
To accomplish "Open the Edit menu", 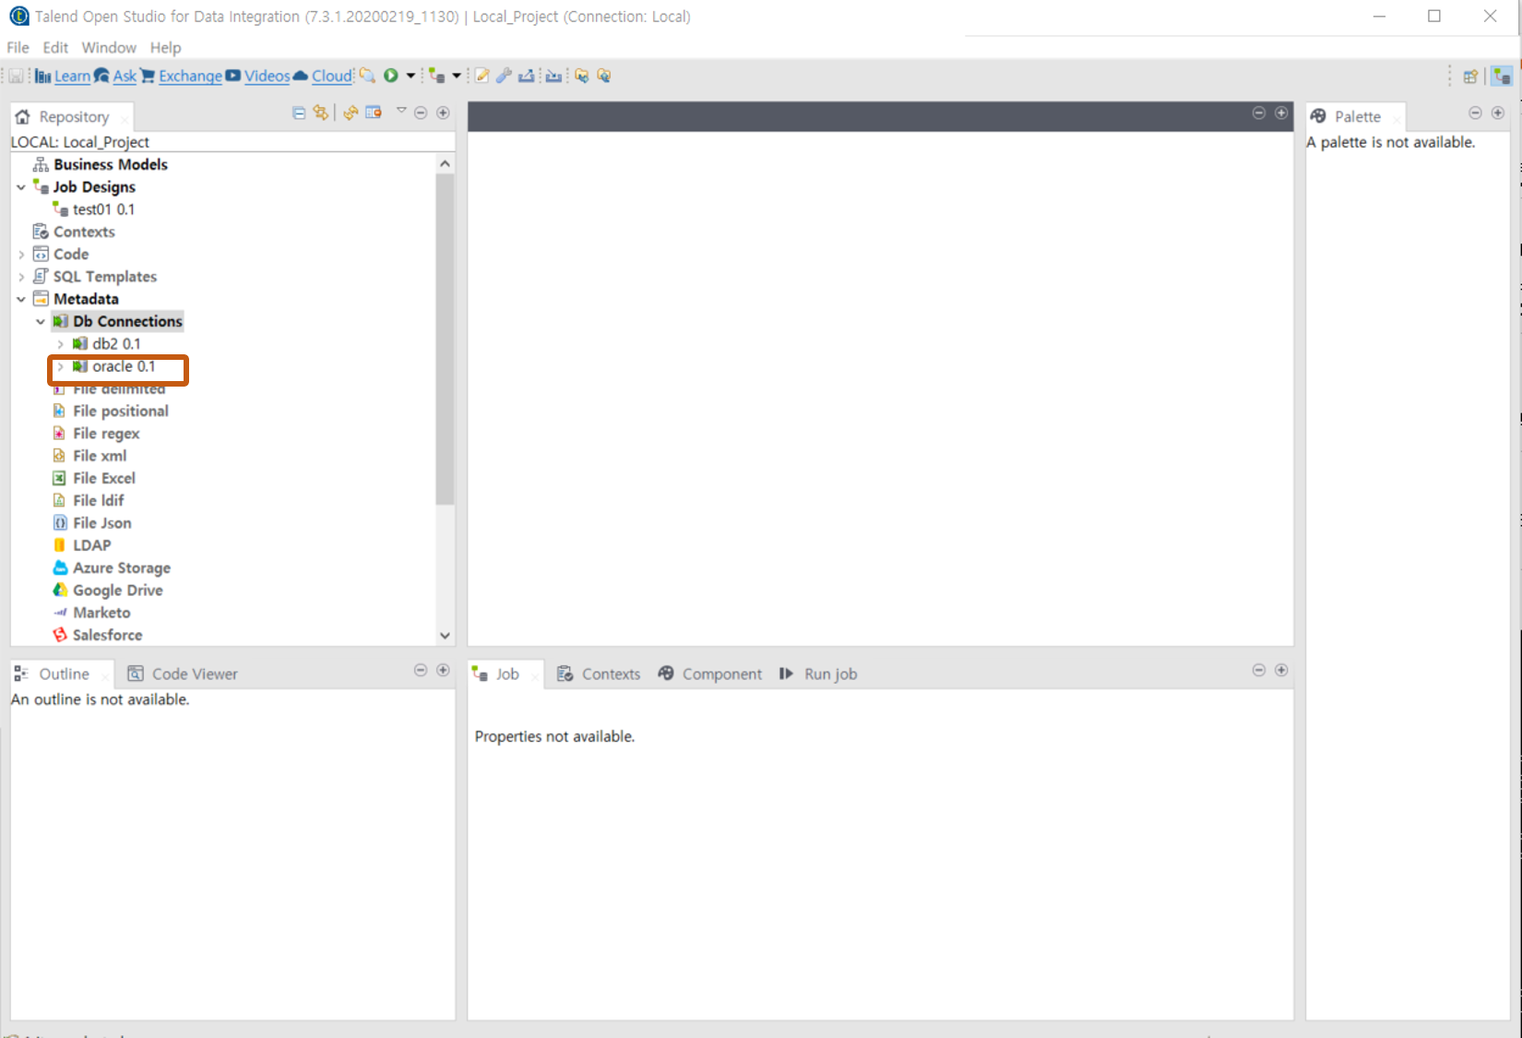I will [55, 47].
